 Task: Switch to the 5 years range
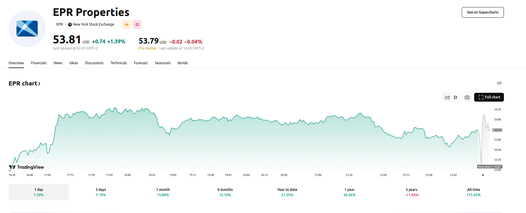point(411,192)
